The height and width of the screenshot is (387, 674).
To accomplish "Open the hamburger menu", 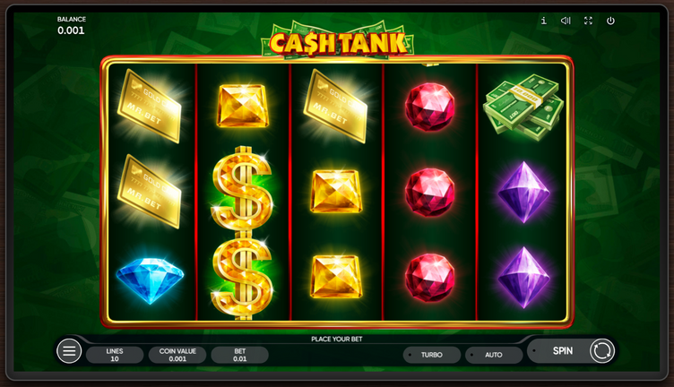I will point(69,351).
